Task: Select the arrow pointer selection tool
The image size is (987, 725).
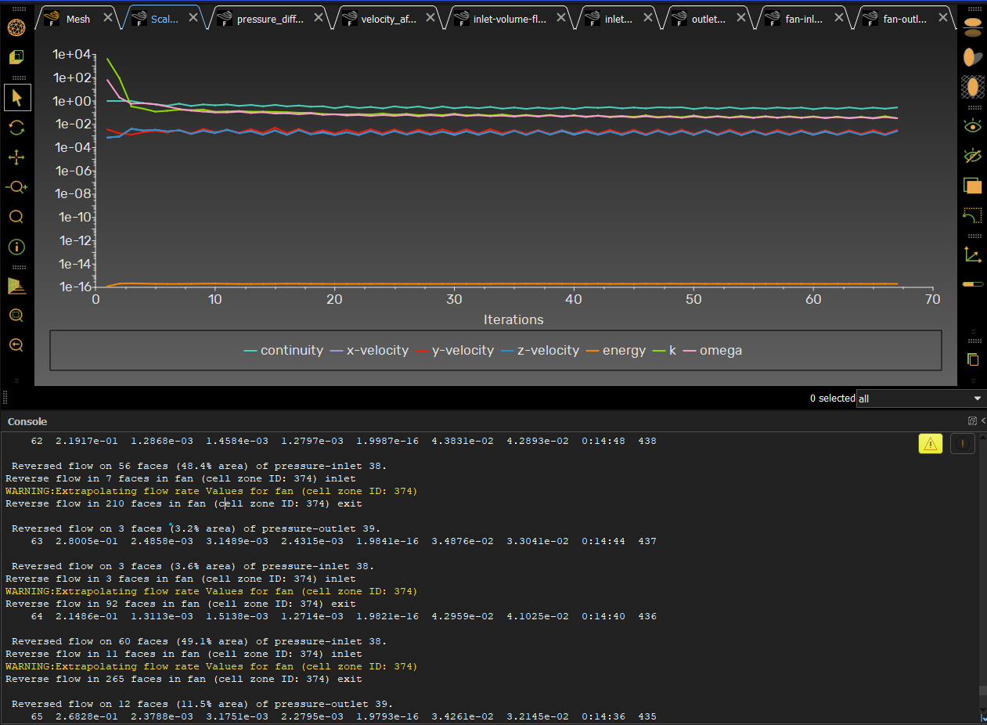Action: point(16,98)
